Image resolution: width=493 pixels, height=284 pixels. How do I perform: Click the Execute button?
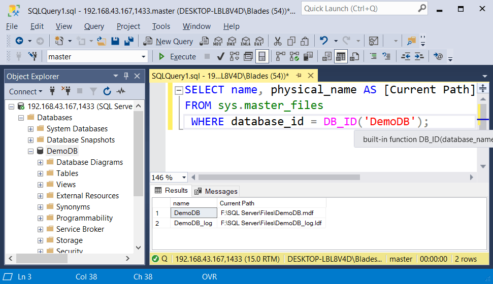[177, 57]
